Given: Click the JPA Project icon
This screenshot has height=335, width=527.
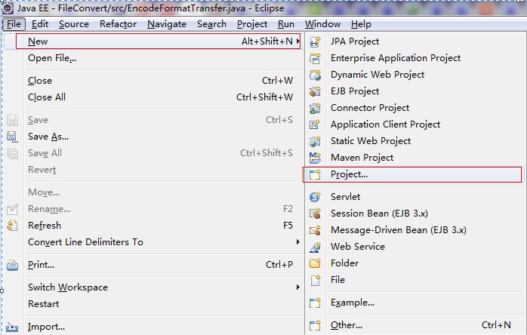Looking at the screenshot, I should pyautogui.click(x=316, y=41).
